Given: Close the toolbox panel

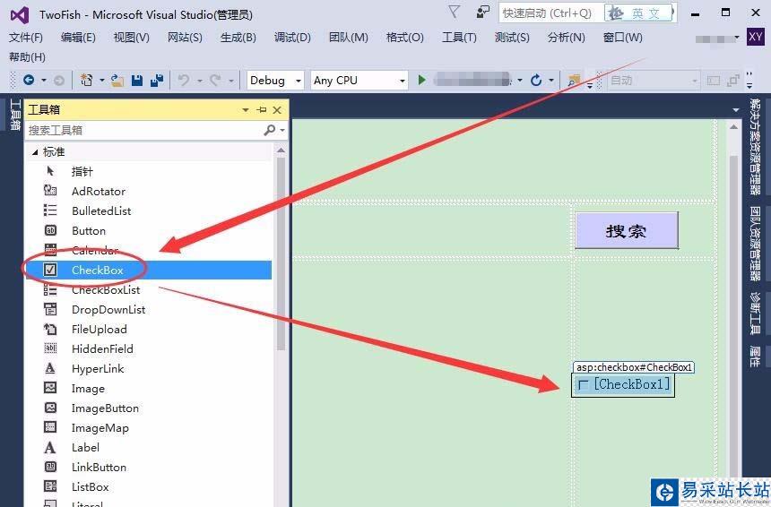Looking at the screenshot, I should click(x=277, y=109).
